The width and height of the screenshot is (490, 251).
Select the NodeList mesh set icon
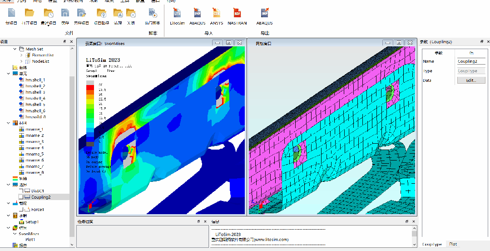(28, 61)
